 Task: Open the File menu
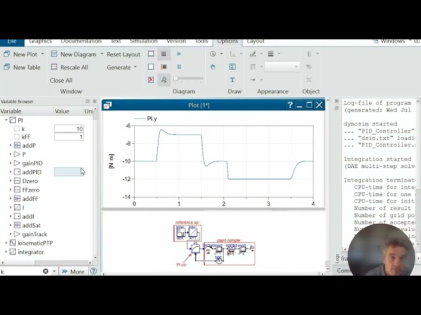[x=12, y=42]
